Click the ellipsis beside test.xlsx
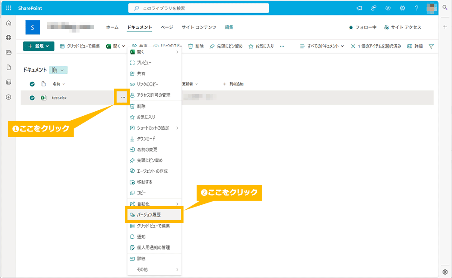 [x=123, y=98]
